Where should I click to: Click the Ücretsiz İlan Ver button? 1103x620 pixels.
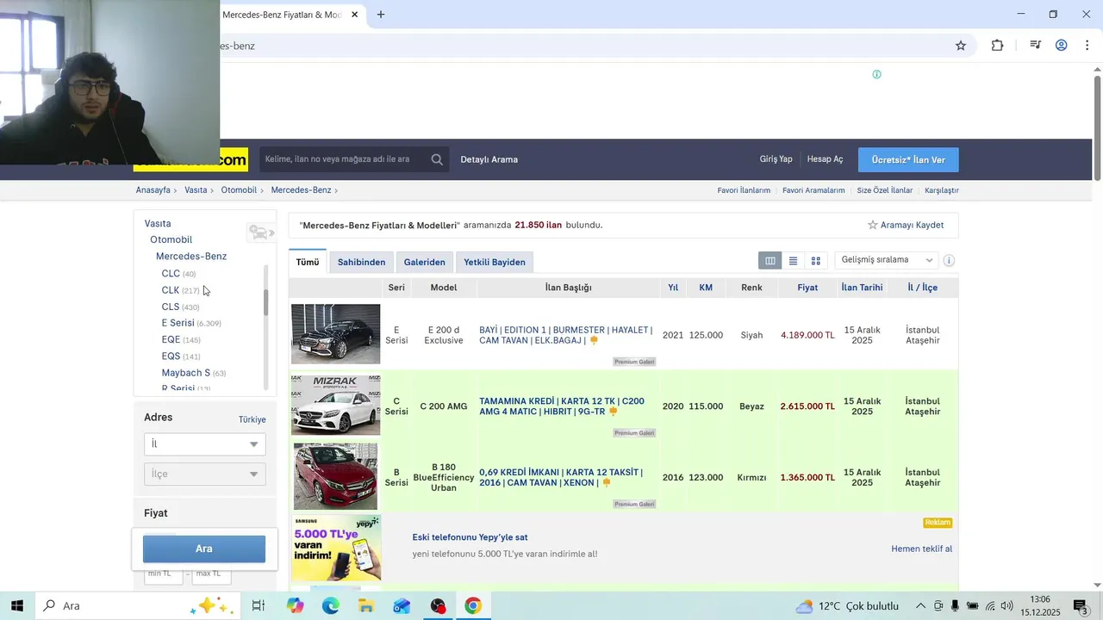pyautogui.click(x=908, y=160)
